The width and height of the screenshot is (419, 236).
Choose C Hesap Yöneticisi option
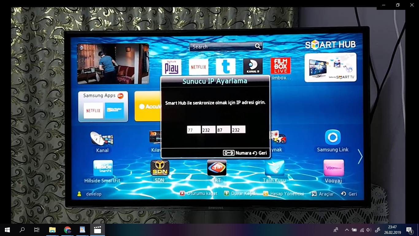click(x=284, y=194)
